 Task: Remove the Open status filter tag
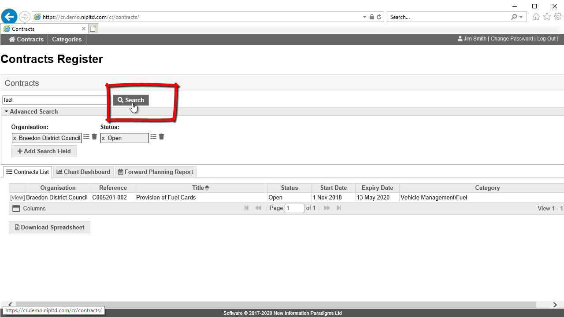point(104,138)
